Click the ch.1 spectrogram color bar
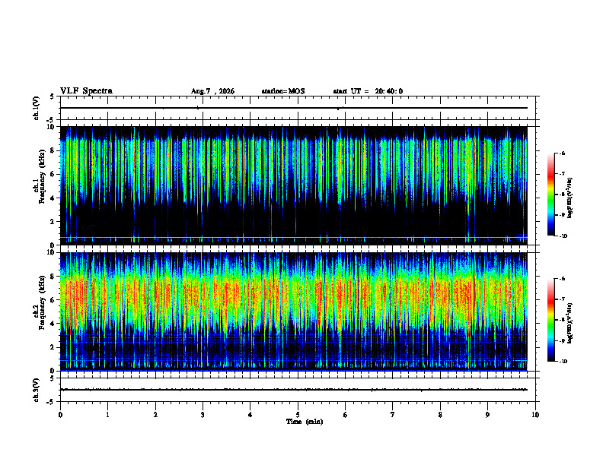Screen dimensions: 603x465 pos(550,195)
